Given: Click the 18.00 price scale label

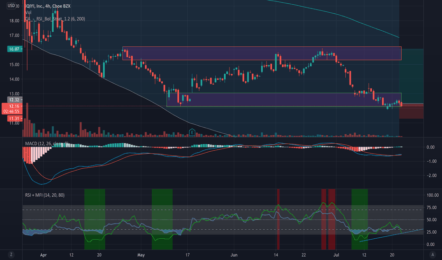Looking at the screenshot, I should click(x=14, y=21).
